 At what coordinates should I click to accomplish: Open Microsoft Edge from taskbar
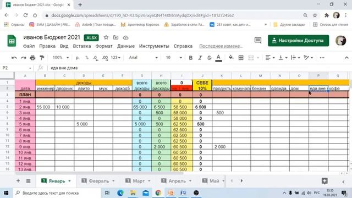[120, 193]
